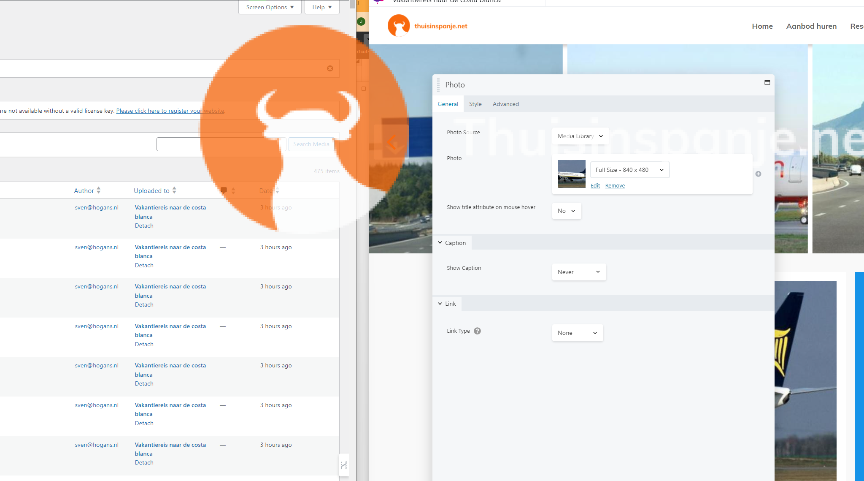Viewport: 864px width, 481px height.
Task: Click the panel resize handle icon bottom
Action: [x=344, y=465]
